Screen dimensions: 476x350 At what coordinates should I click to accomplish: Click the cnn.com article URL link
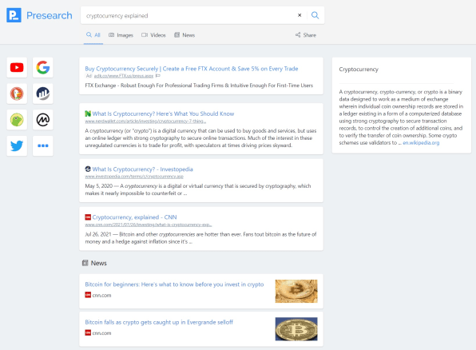[149, 225]
